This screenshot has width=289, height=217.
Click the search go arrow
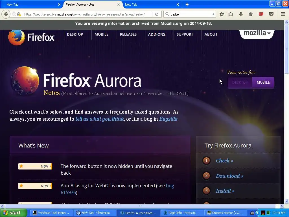[213, 14]
